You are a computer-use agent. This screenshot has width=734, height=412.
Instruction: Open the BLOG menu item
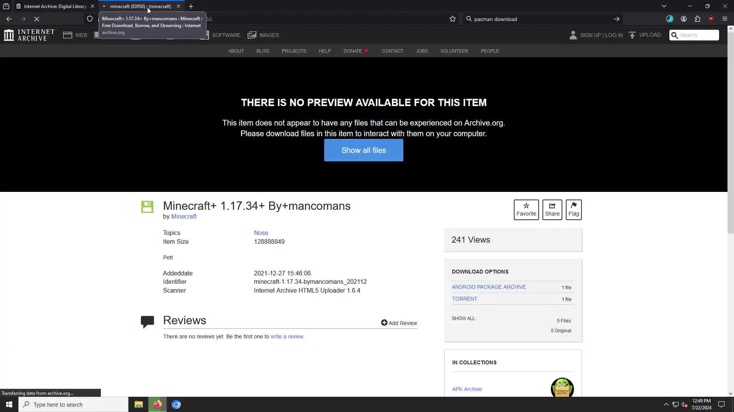[263, 51]
